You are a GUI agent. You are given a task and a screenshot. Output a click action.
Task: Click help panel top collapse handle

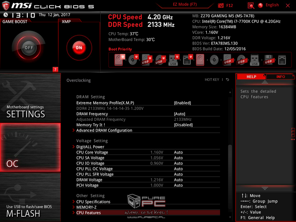(265, 82)
